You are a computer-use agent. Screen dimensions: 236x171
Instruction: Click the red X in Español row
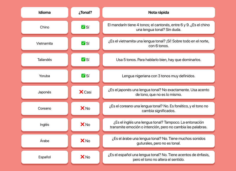pyautogui.click(x=82, y=157)
